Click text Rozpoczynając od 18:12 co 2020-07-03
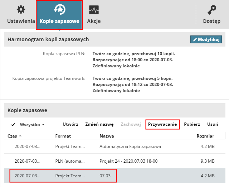 (133, 85)
